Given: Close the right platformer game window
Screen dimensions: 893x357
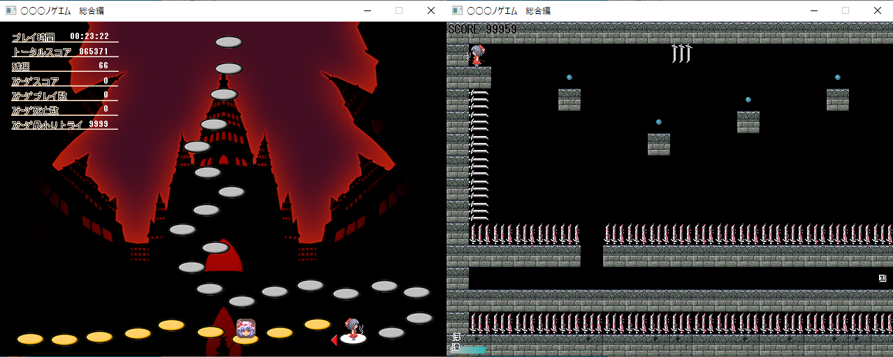Looking at the screenshot, I should pyautogui.click(x=877, y=10).
